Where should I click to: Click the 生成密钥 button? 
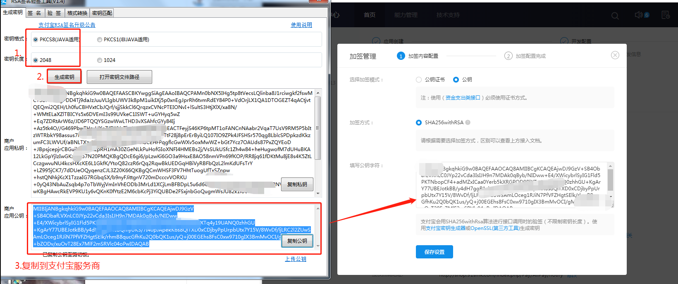64,77
